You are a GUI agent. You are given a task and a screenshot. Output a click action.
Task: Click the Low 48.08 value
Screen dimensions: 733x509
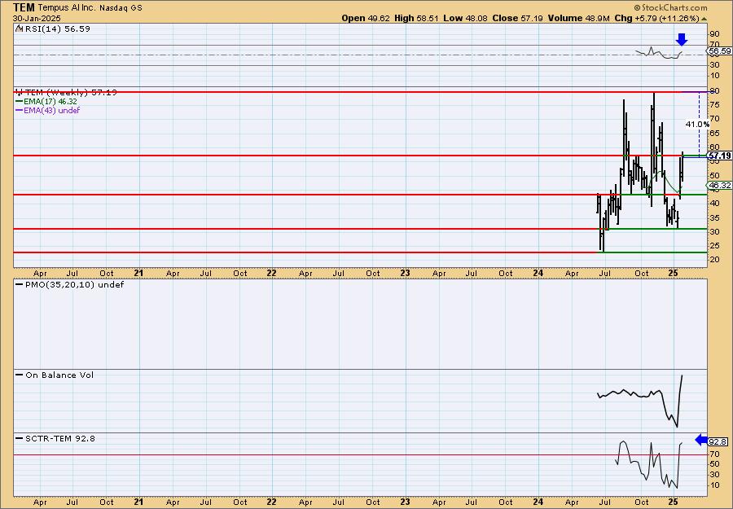[465, 18]
